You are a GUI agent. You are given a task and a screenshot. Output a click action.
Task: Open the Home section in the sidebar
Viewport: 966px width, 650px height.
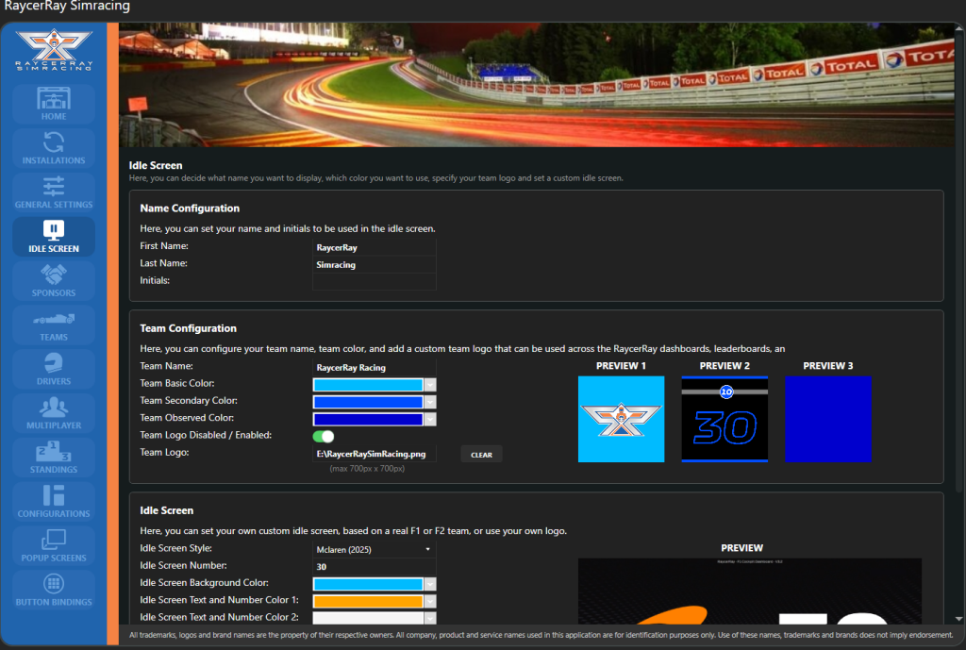coord(54,104)
